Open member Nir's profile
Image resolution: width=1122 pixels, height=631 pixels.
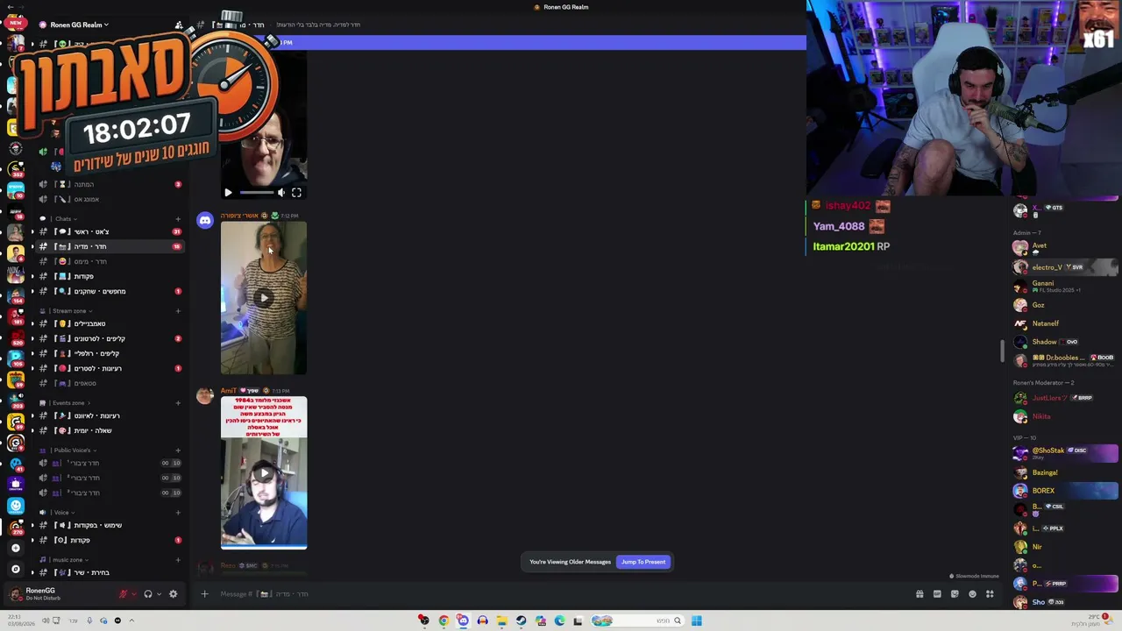(x=1065, y=547)
